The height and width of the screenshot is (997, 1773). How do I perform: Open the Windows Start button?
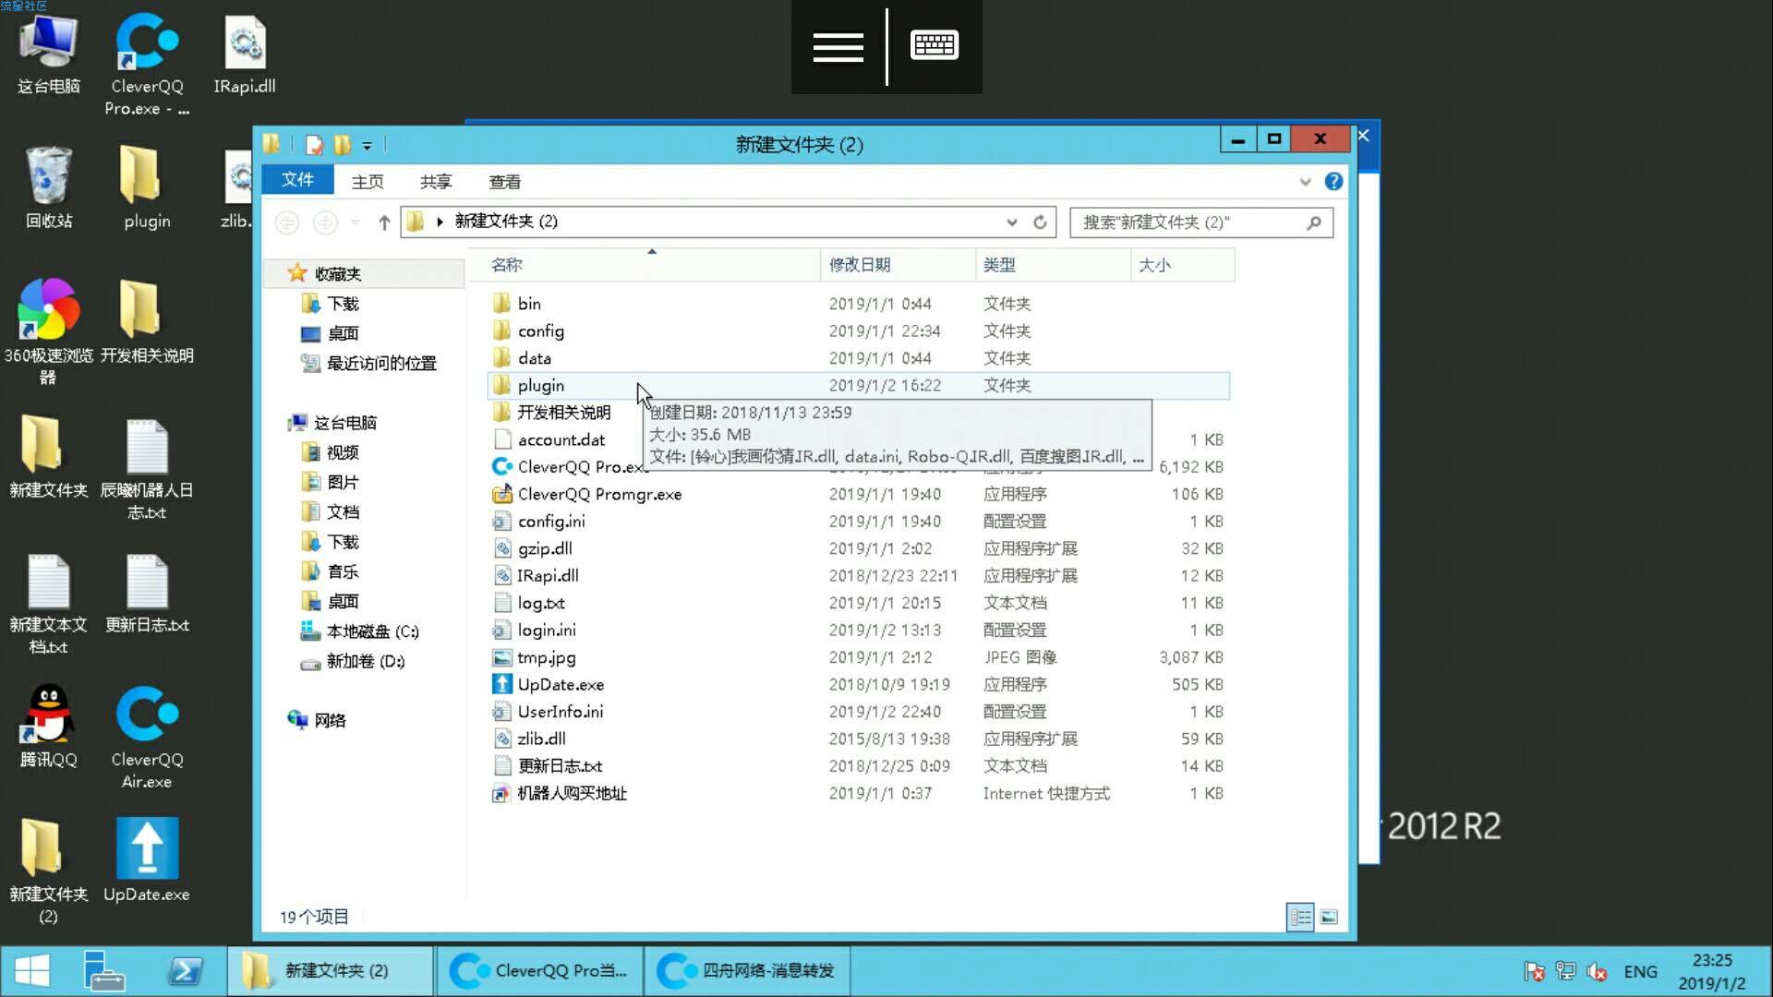click(x=32, y=971)
